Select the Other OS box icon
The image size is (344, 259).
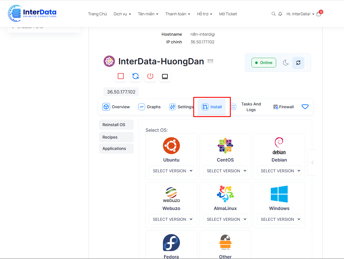(225, 243)
